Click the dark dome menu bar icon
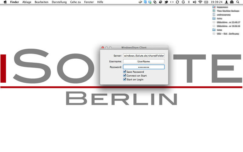This screenshot has height=152, width=243. (232, 2)
